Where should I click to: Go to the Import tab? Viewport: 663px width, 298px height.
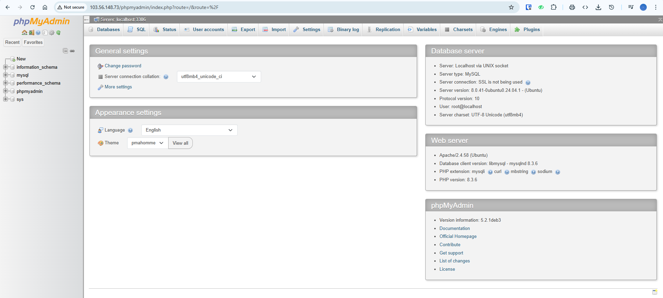pos(274,30)
